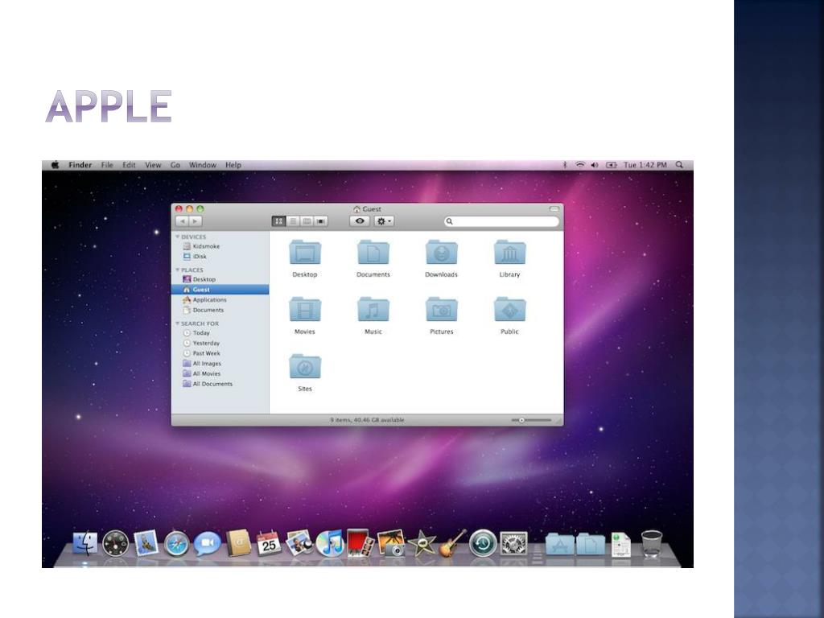The image size is (824, 618).
Task: Open the PDF document in Dock
Action: coord(621,545)
